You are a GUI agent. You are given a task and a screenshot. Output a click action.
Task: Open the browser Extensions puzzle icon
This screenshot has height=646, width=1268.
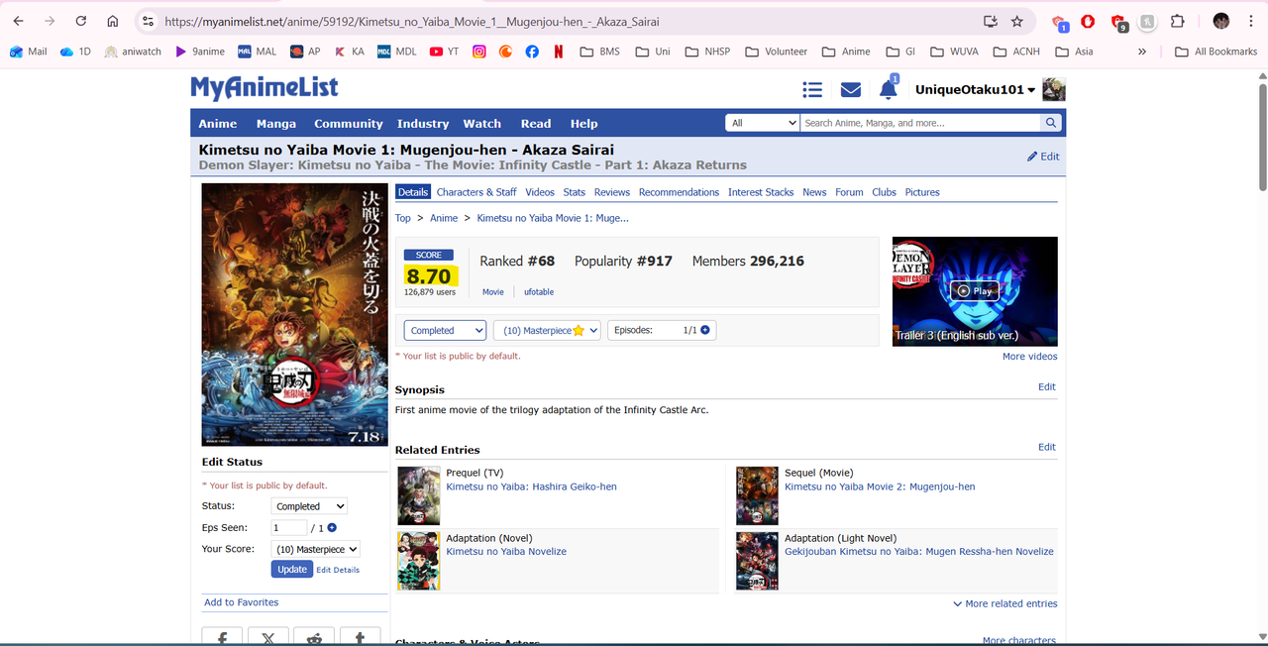(x=1177, y=21)
